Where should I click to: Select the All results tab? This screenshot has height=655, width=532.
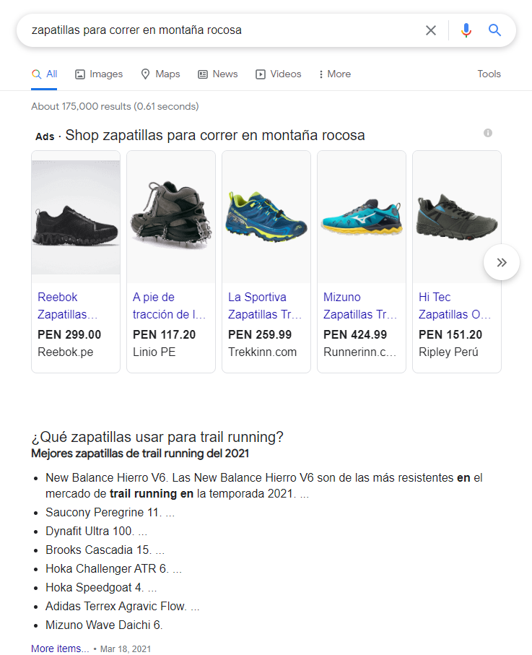[45, 74]
